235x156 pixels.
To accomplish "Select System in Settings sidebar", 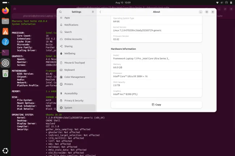I will pos(77,108).
